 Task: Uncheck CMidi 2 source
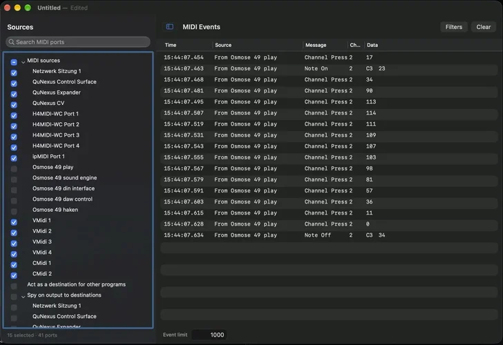click(14, 275)
